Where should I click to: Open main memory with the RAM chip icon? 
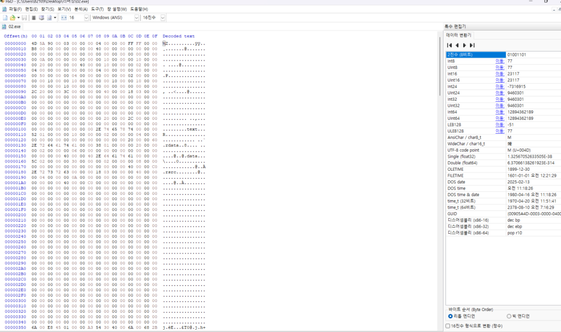click(x=34, y=17)
